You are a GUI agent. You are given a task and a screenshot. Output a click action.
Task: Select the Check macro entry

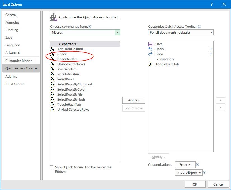pyautogui.click(x=85, y=54)
